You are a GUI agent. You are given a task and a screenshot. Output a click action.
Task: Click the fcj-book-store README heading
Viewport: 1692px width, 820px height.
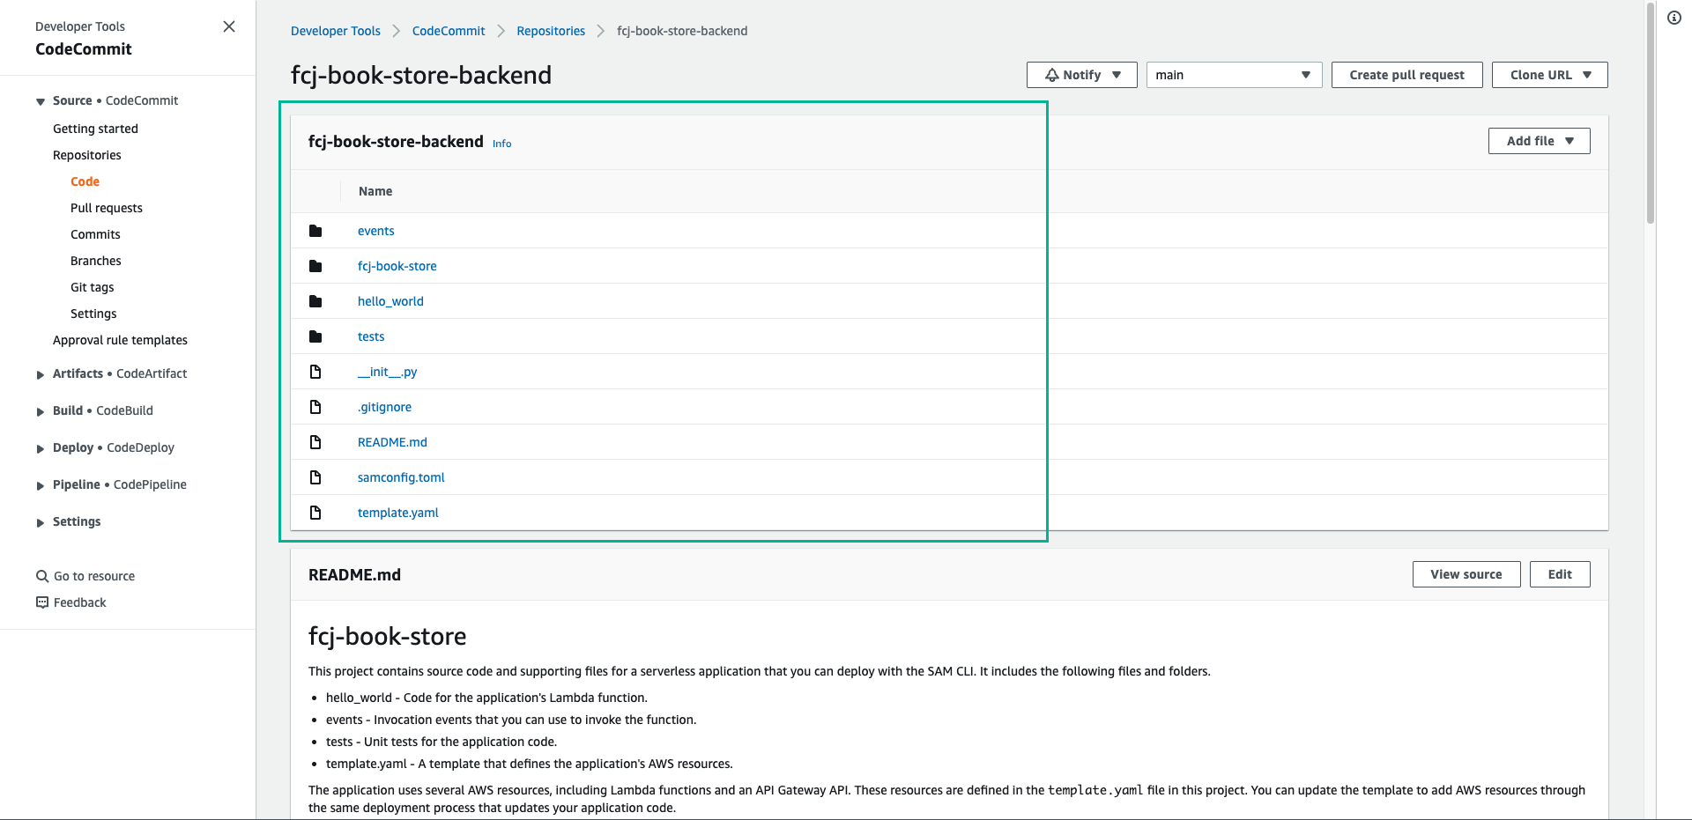coord(388,636)
